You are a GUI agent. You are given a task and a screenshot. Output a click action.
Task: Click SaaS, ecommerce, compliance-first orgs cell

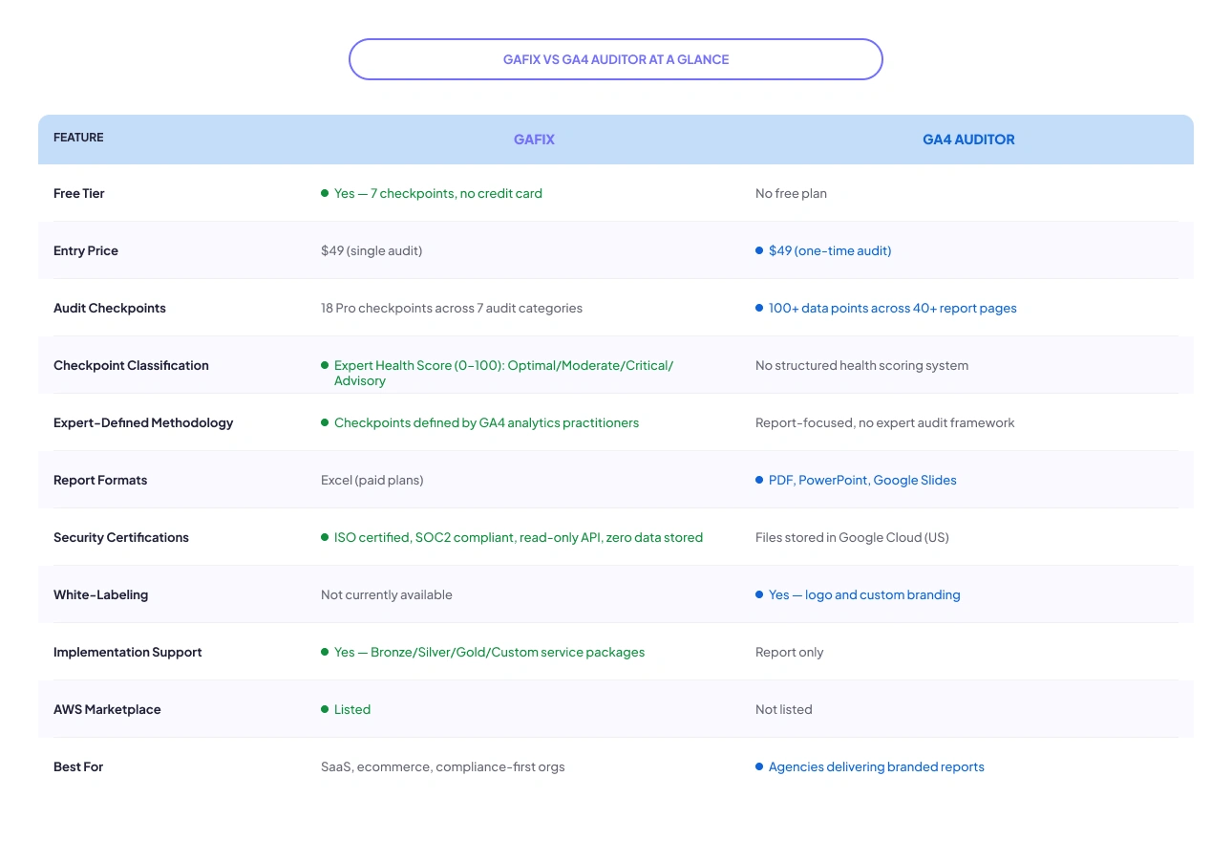click(x=443, y=766)
